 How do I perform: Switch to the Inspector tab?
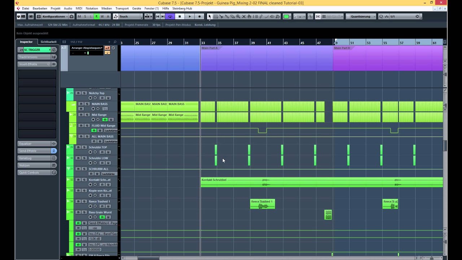coord(26,42)
